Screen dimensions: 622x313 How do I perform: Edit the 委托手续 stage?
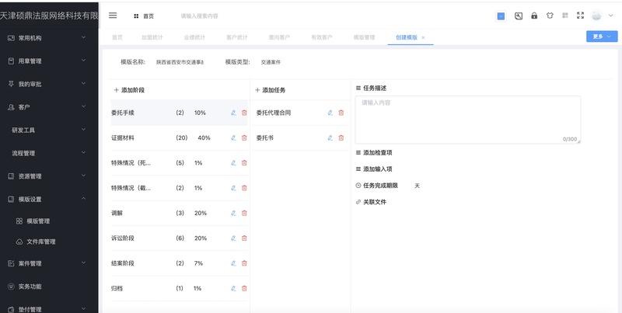(x=233, y=113)
